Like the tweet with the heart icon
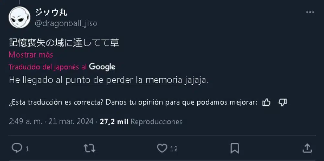The height and width of the screenshot is (161, 324). 162,148
